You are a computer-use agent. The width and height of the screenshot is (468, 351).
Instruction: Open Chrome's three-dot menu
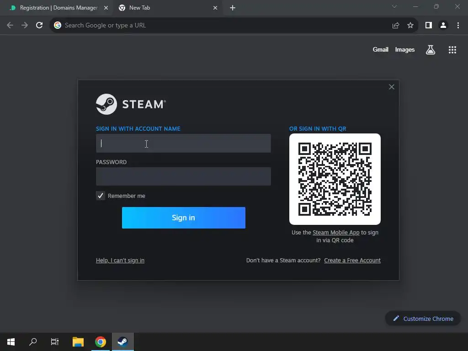(458, 26)
